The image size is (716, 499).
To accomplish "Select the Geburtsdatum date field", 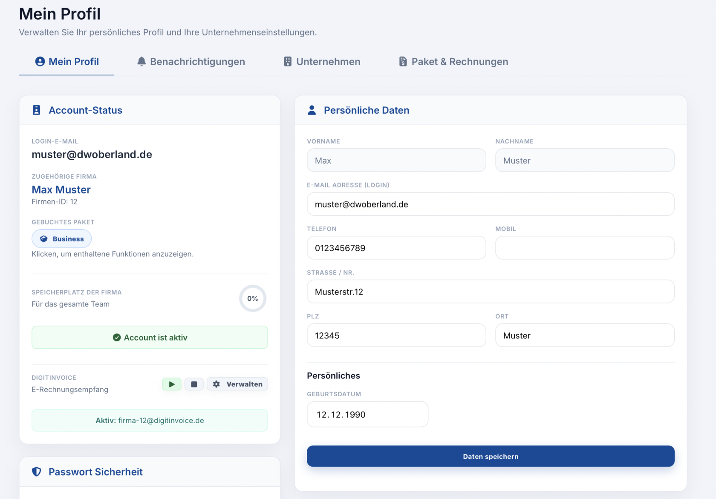I will (x=367, y=414).
